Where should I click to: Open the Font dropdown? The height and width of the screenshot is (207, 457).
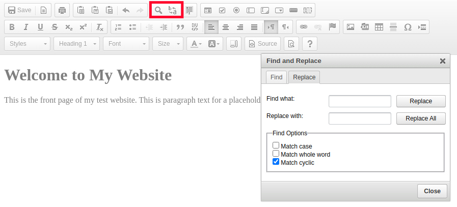[x=126, y=44]
